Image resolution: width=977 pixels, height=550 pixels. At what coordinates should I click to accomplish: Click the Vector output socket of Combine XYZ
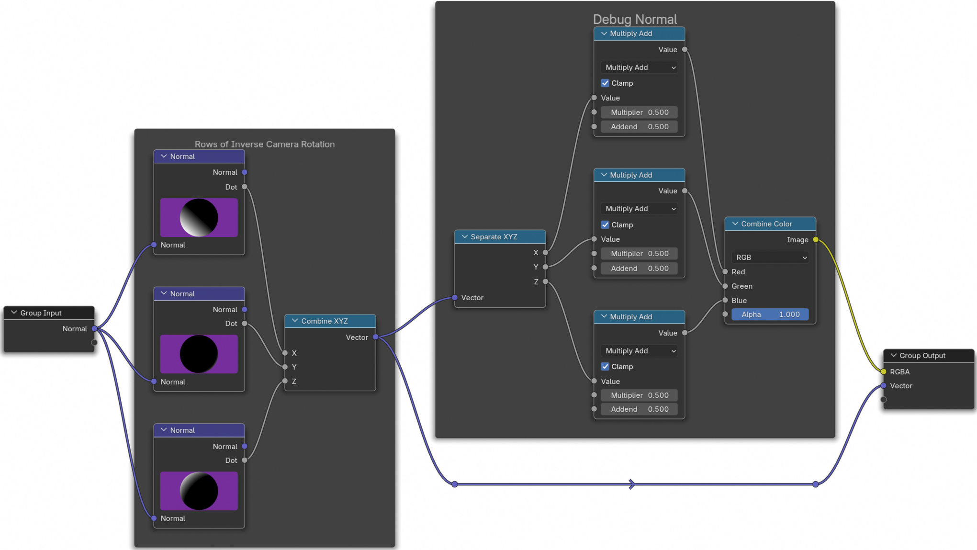pyautogui.click(x=376, y=337)
